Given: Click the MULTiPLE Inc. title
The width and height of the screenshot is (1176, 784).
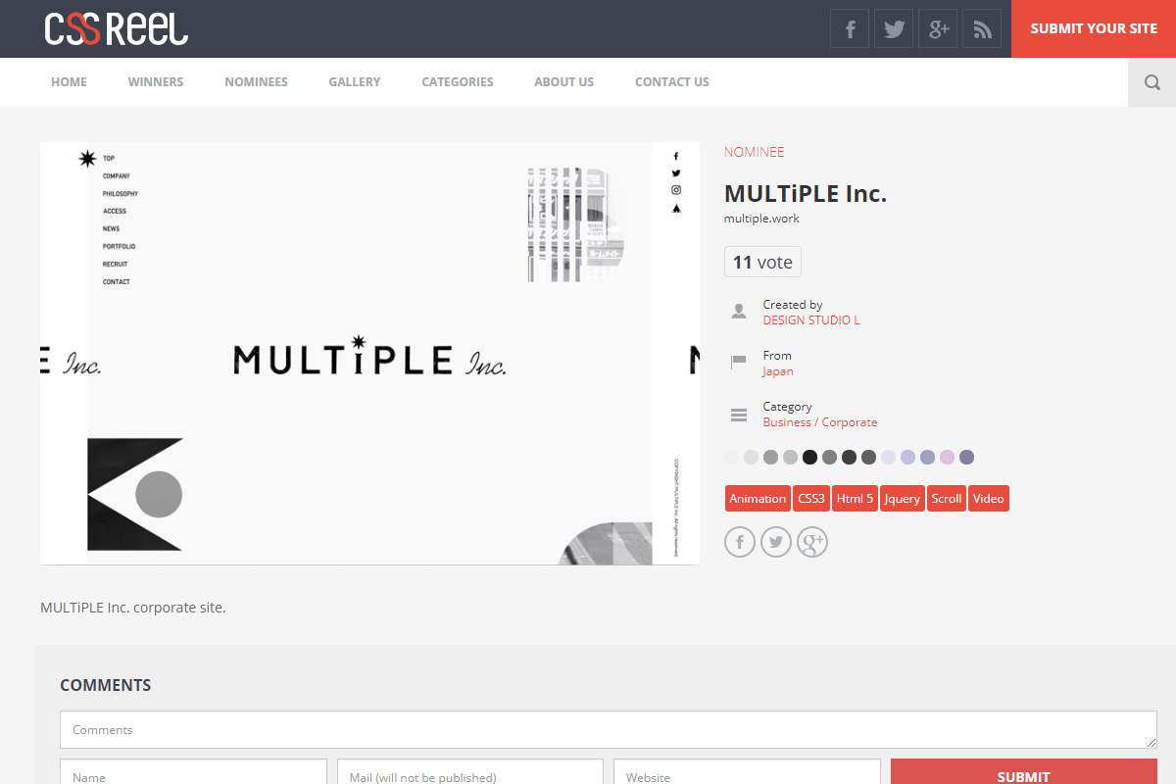Looking at the screenshot, I should point(806,194).
